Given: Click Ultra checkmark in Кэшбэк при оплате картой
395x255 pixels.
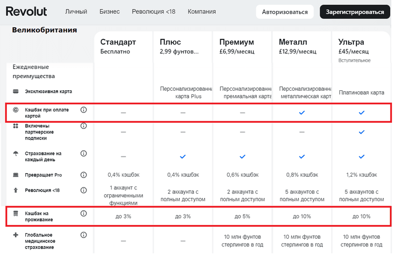Looking at the screenshot, I should 361,112.
